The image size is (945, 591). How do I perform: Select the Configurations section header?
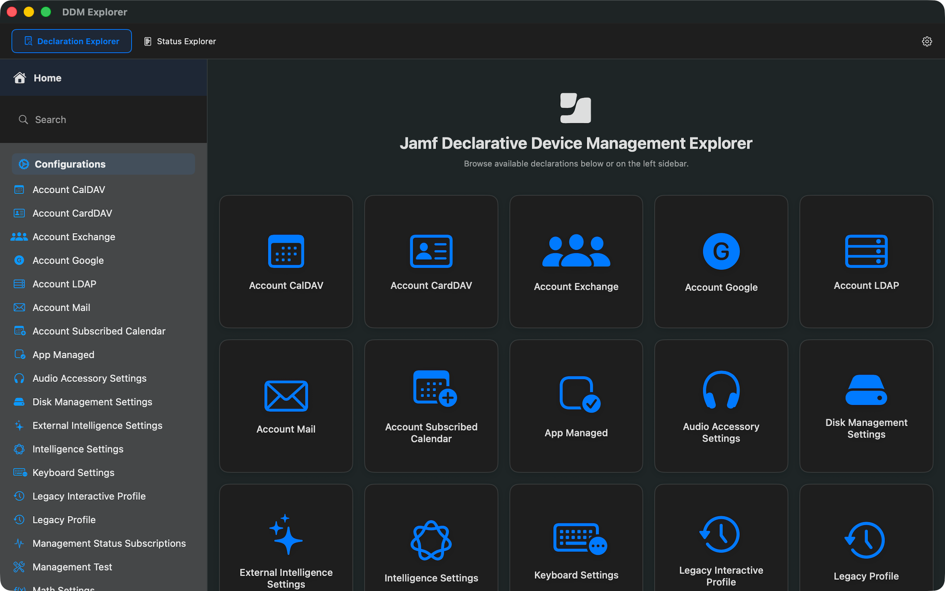tap(103, 164)
